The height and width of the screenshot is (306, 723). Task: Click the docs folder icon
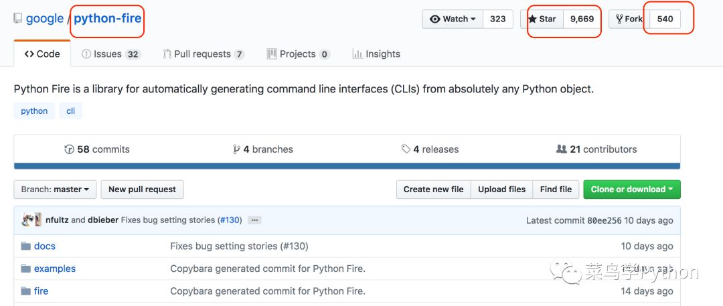pyautogui.click(x=26, y=246)
